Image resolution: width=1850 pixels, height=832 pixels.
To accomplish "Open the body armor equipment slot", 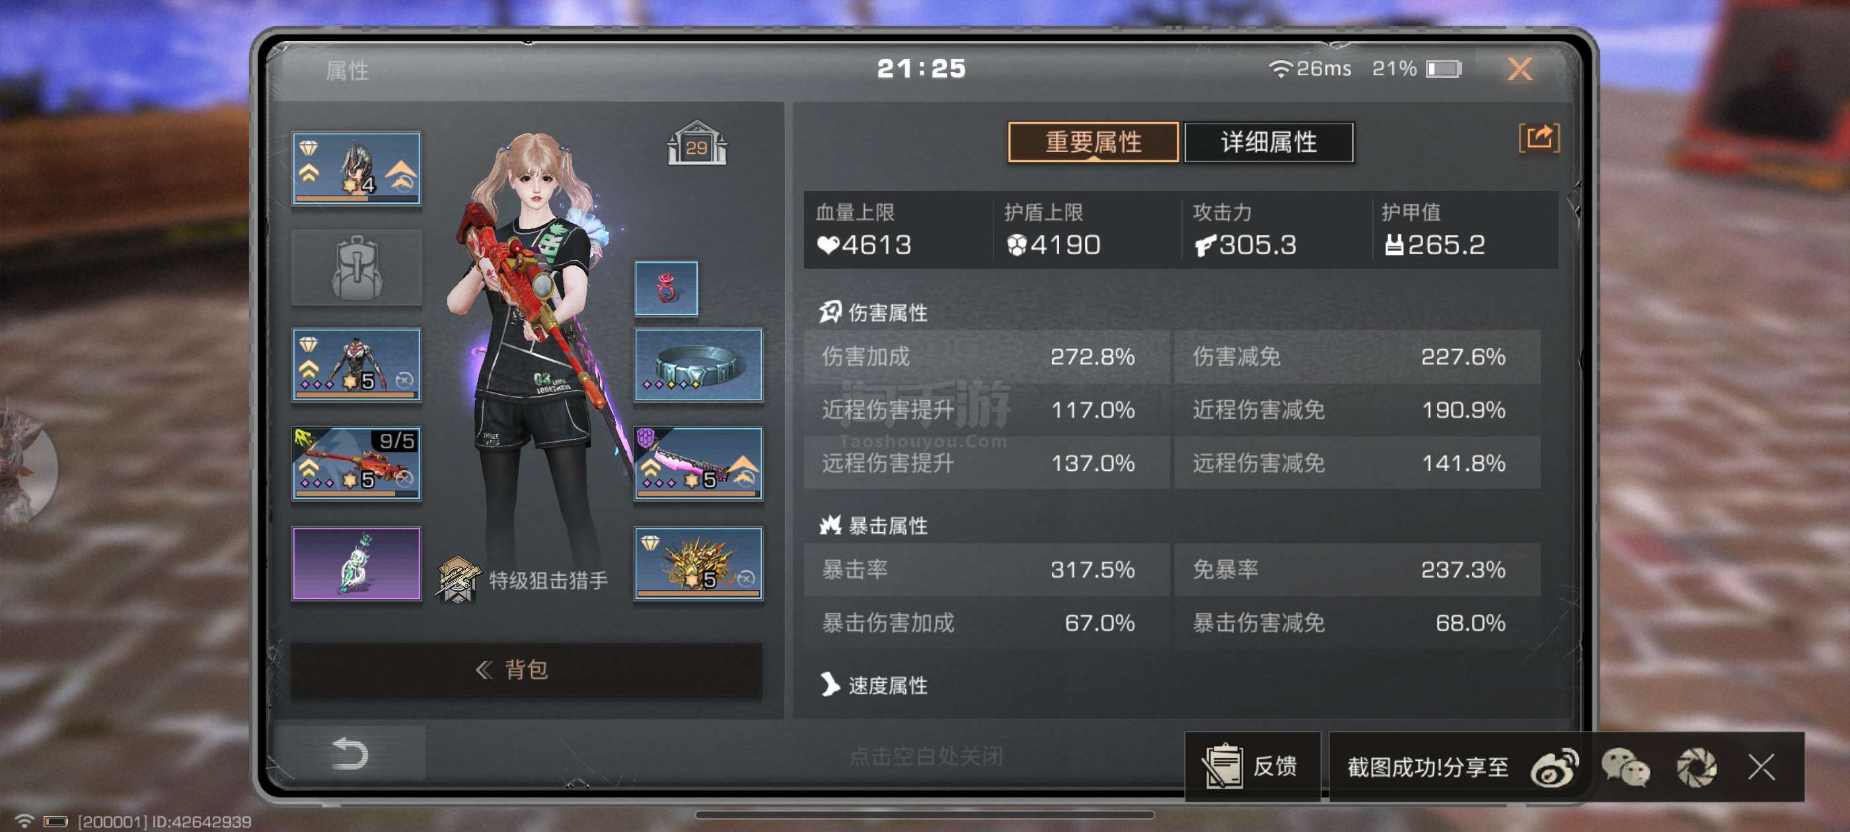I will 356,364.
